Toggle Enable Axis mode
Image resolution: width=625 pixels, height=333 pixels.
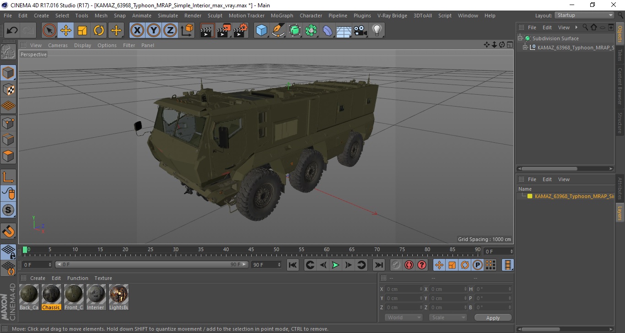pyautogui.click(x=8, y=177)
